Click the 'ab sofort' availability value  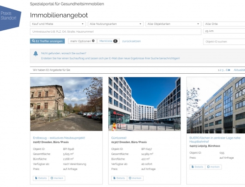147,164
